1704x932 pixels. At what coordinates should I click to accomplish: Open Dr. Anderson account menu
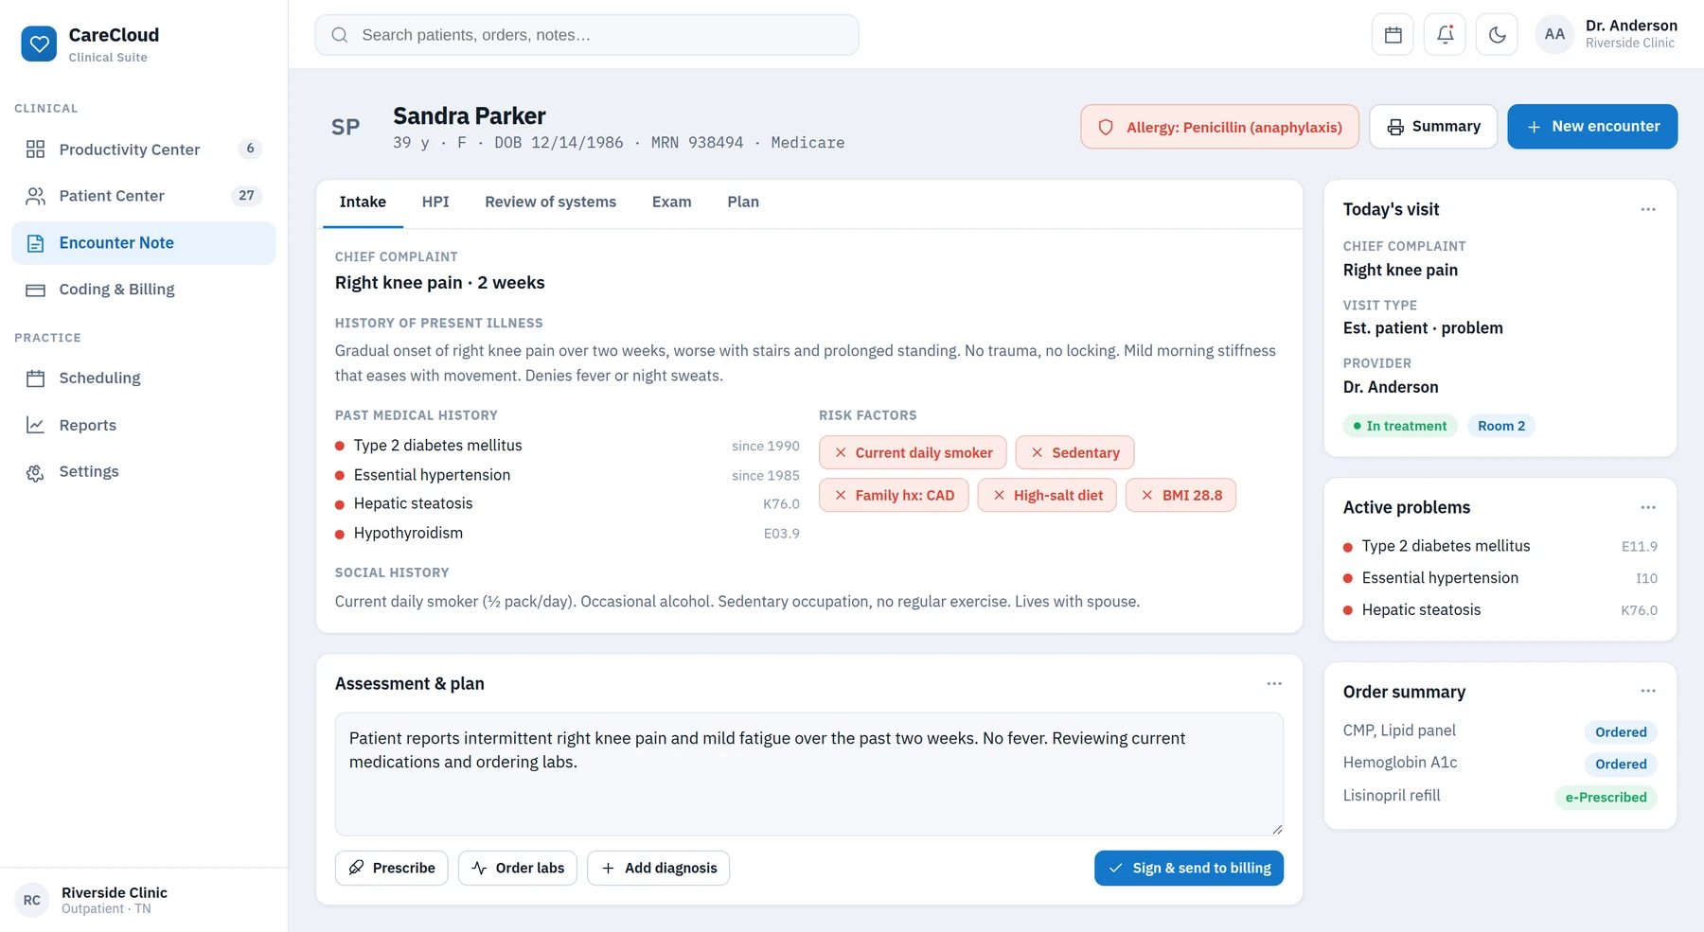[1606, 34]
